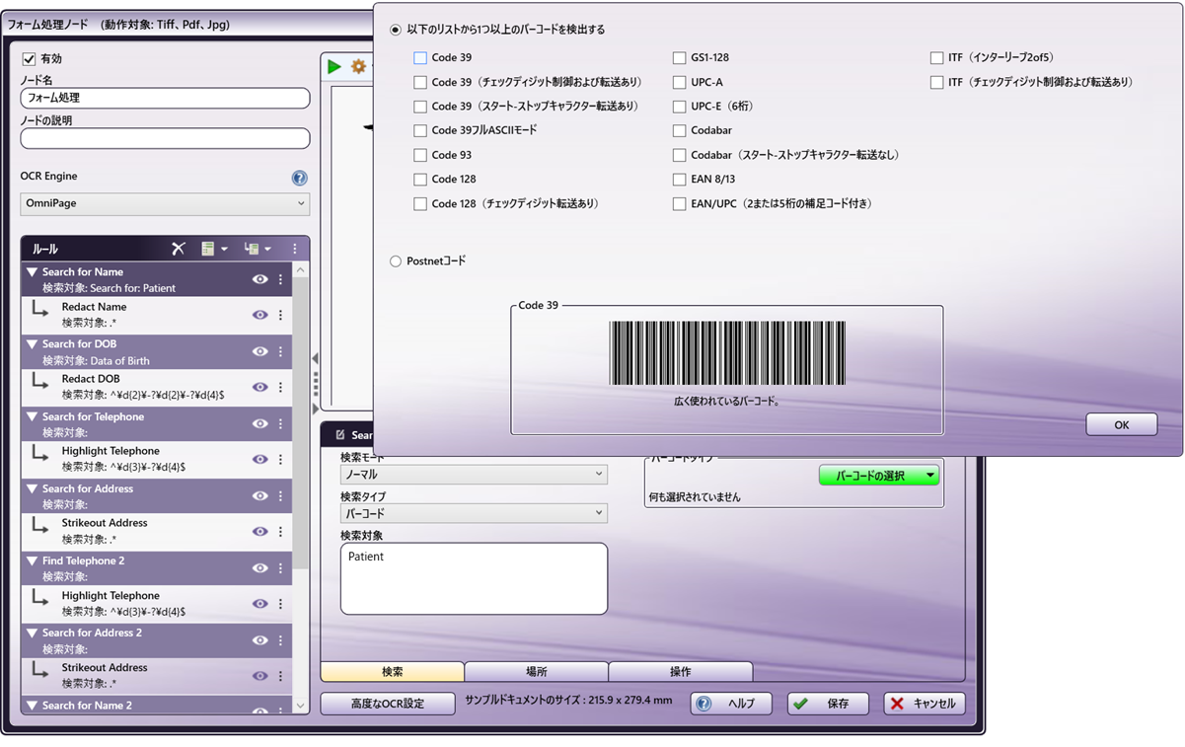Click OK in the barcode selection popup
Screen dimensions: 1185x747
point(1122,424)
